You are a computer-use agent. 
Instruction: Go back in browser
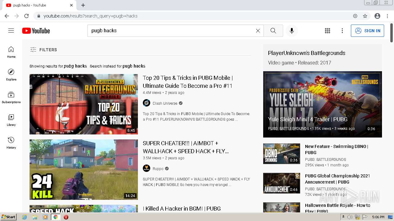coord(7,16)
